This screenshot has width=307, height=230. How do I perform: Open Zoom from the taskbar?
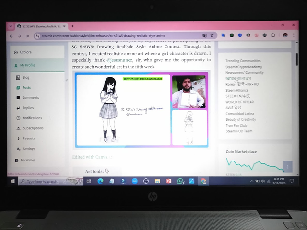click(x=134, y=181)
